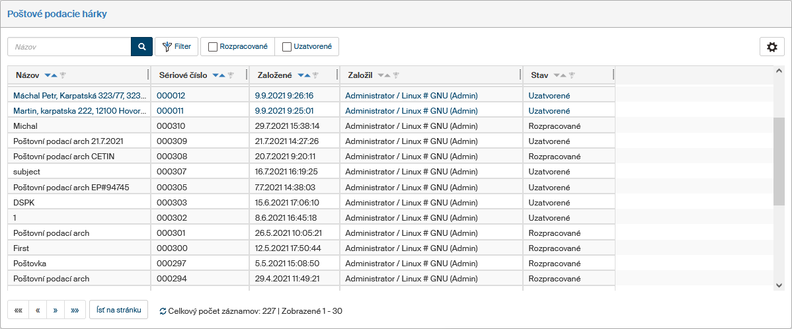792x329 pixels.
Task: Focus the Názov search input field
Action: tap(69, 47)
